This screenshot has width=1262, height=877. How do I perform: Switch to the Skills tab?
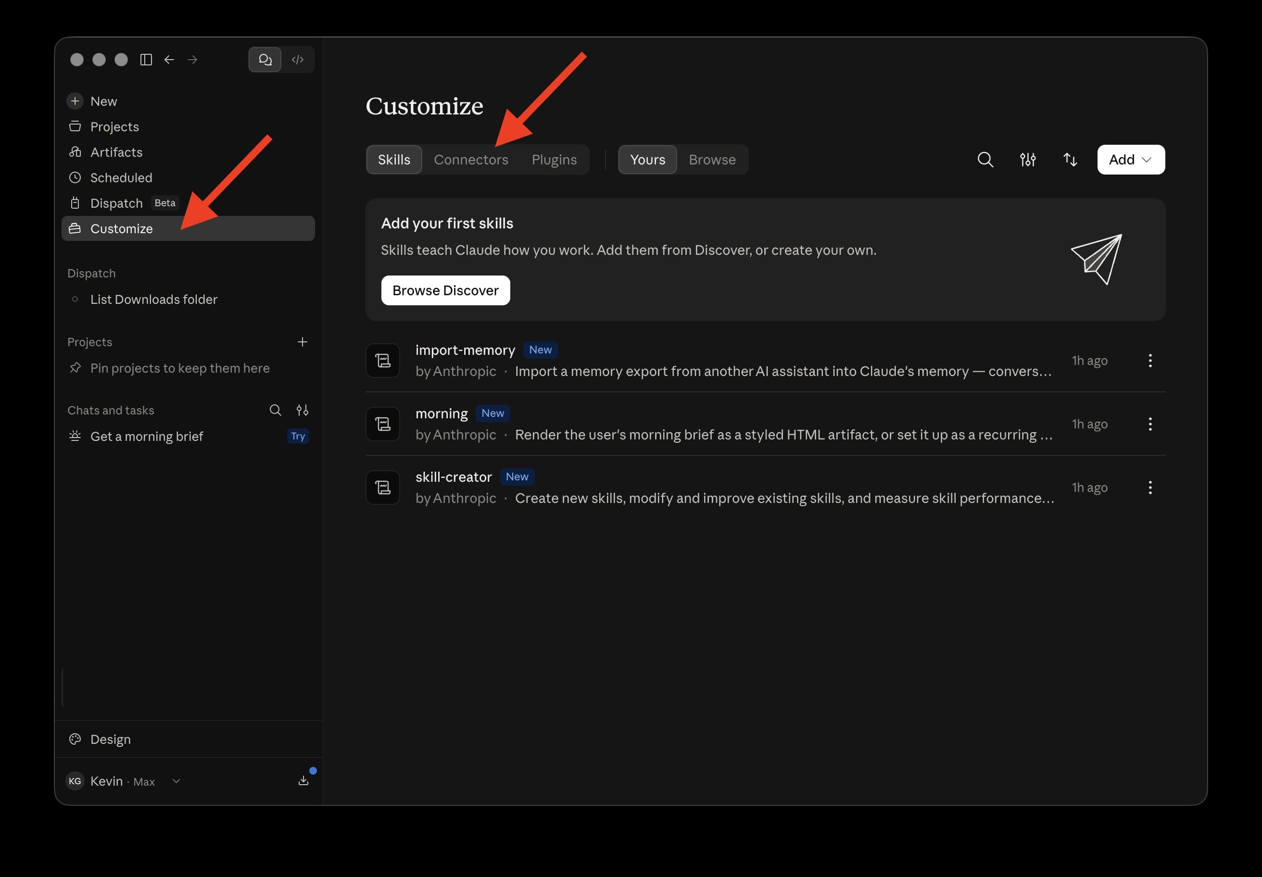[394, 159]
